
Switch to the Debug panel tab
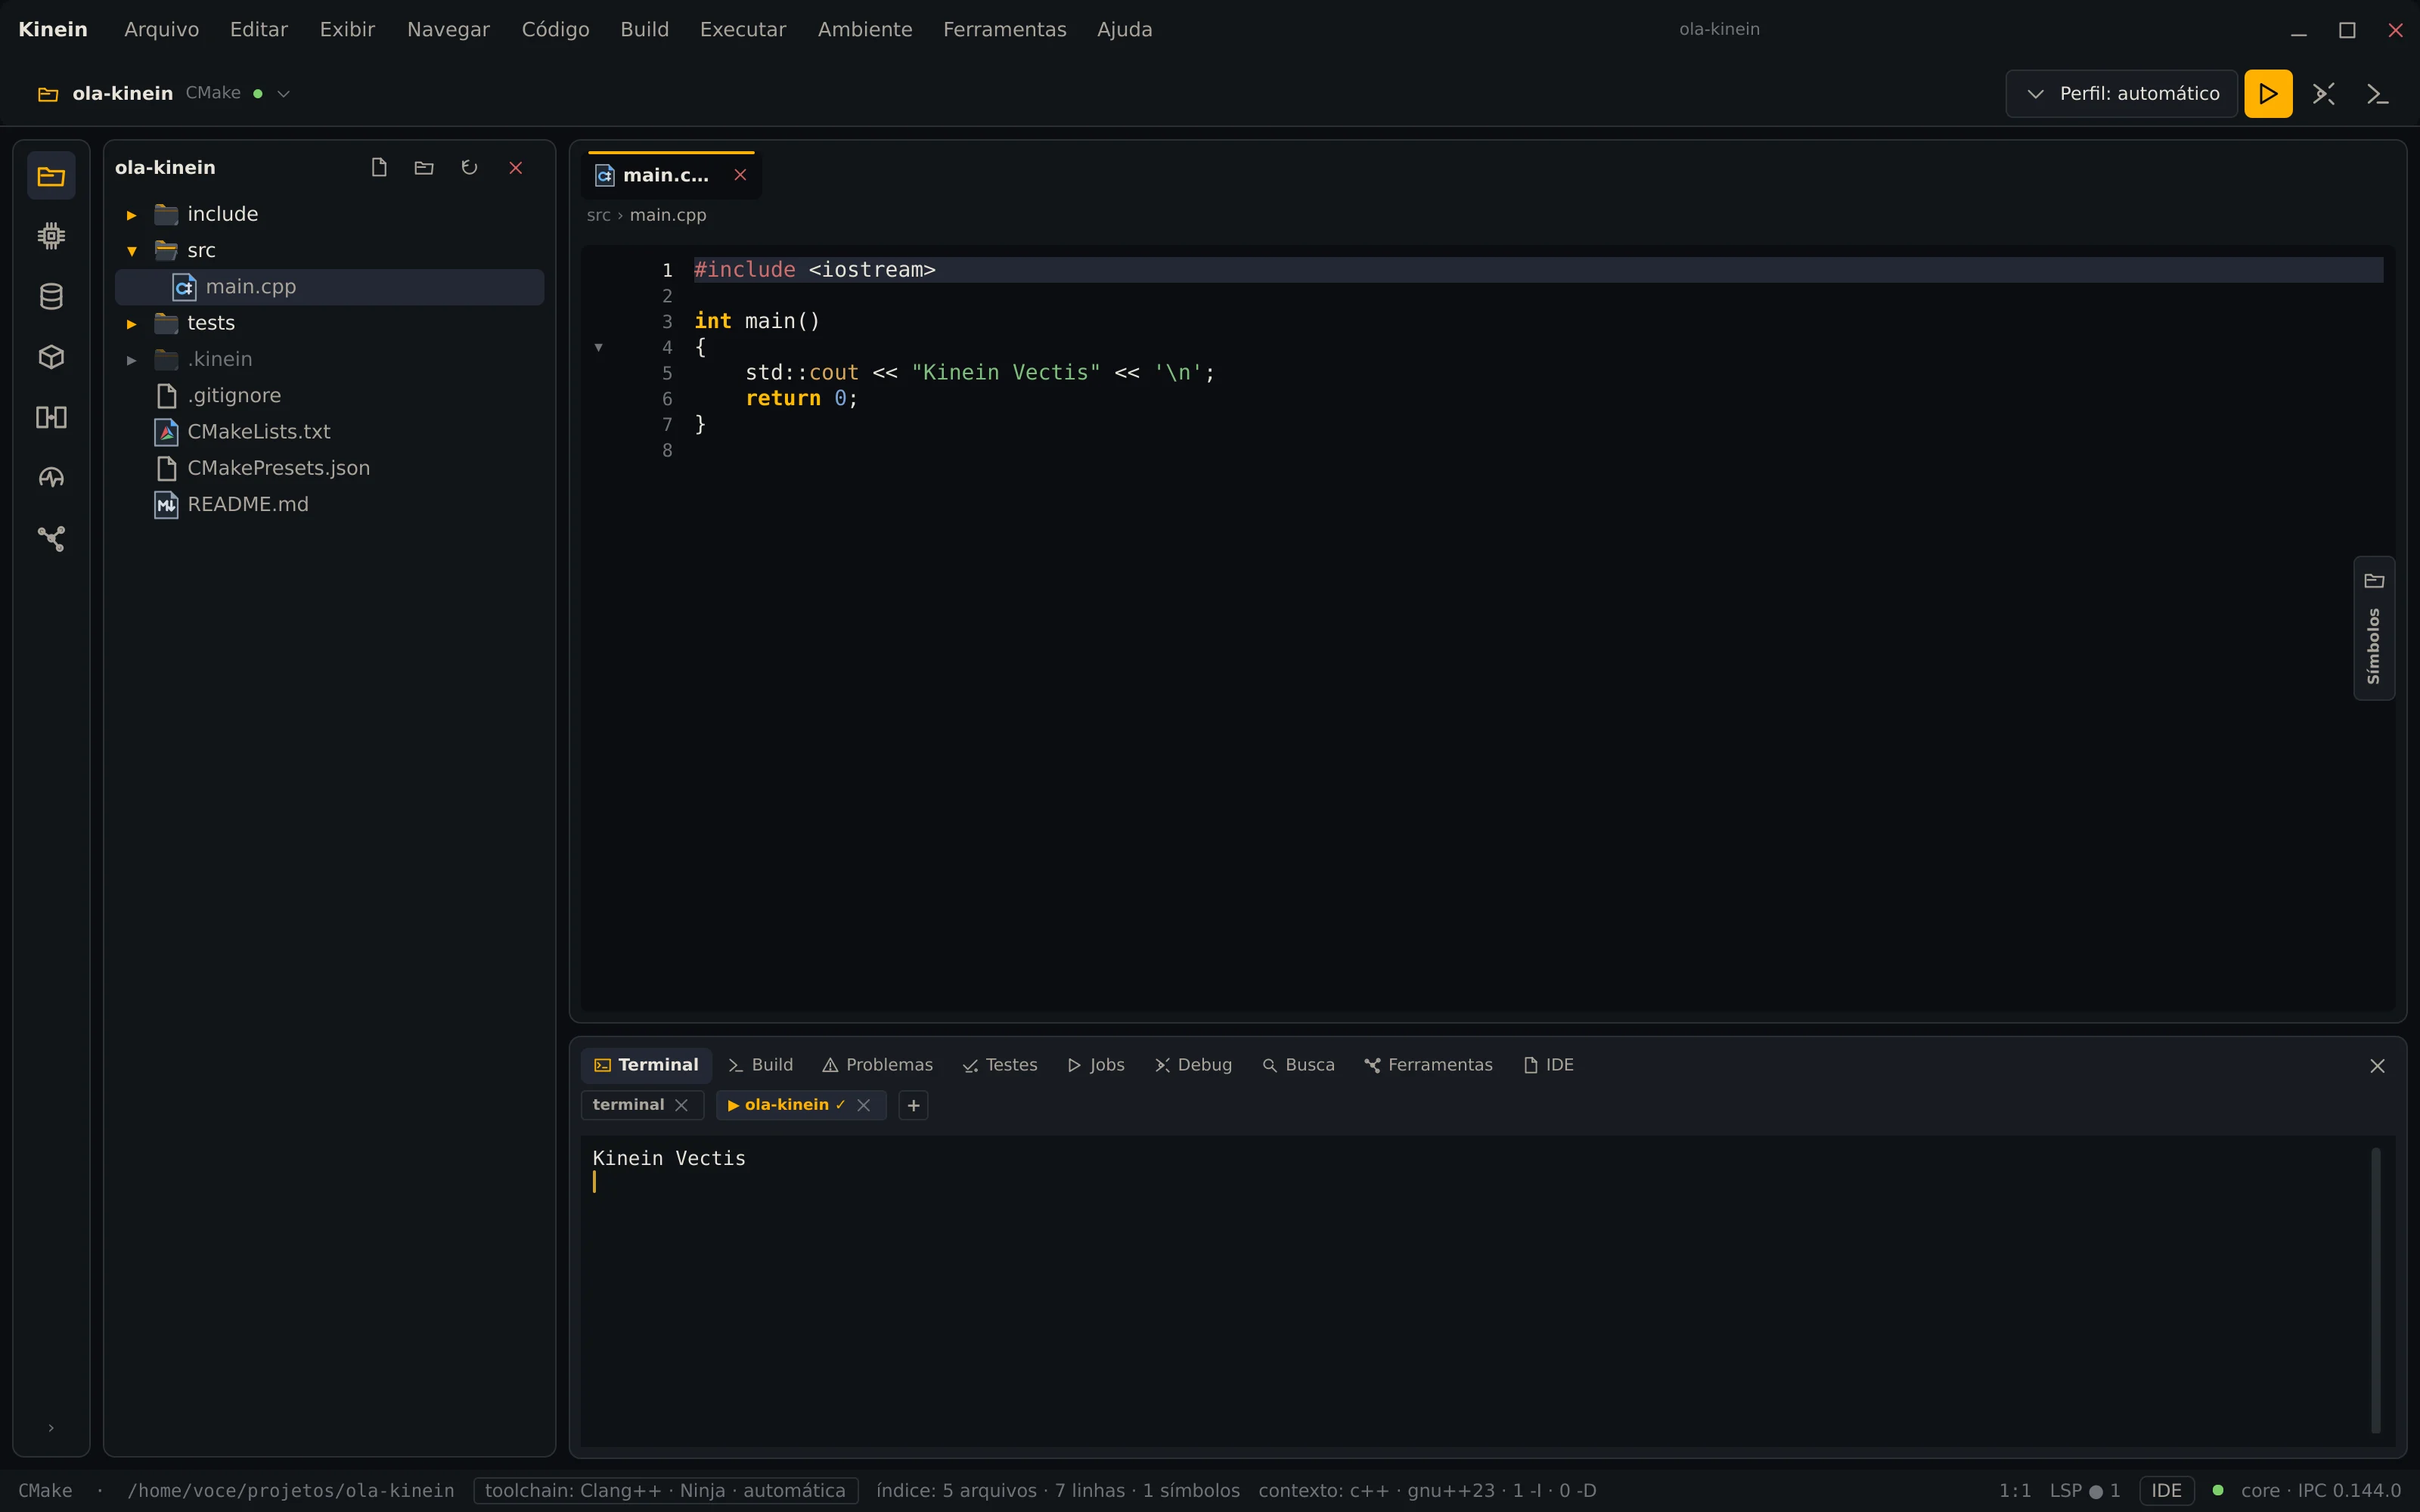[x=1193, y=1065]
